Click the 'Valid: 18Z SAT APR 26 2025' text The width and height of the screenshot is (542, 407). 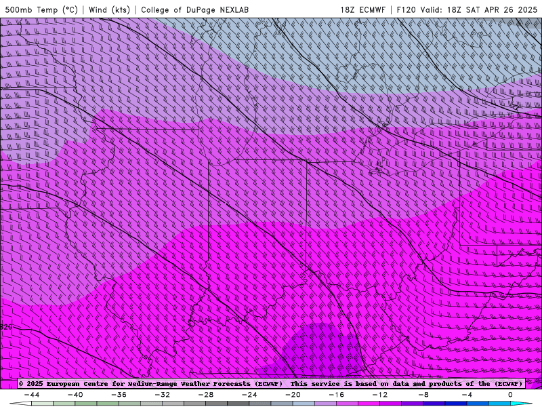(479, 9)
